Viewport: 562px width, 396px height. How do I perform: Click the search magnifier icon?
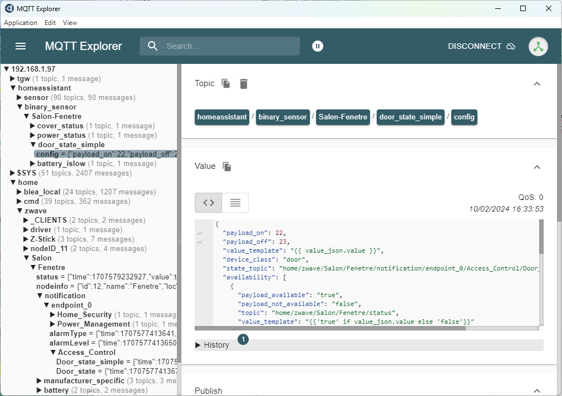pos(152,46)
